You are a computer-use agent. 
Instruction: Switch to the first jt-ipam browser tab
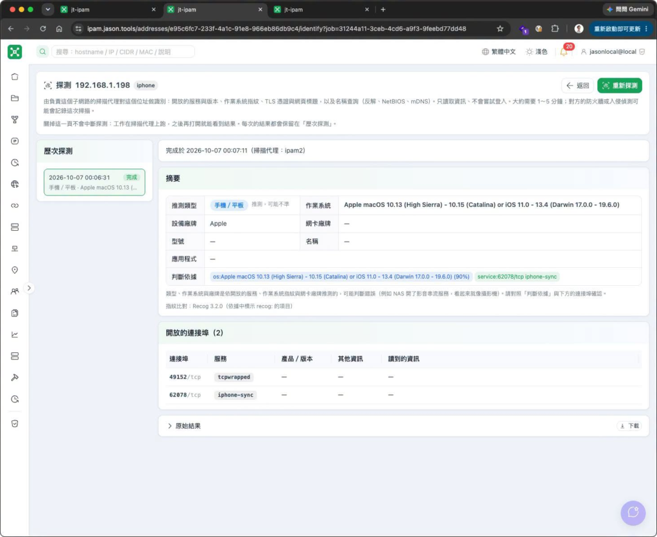coord(108,9)
